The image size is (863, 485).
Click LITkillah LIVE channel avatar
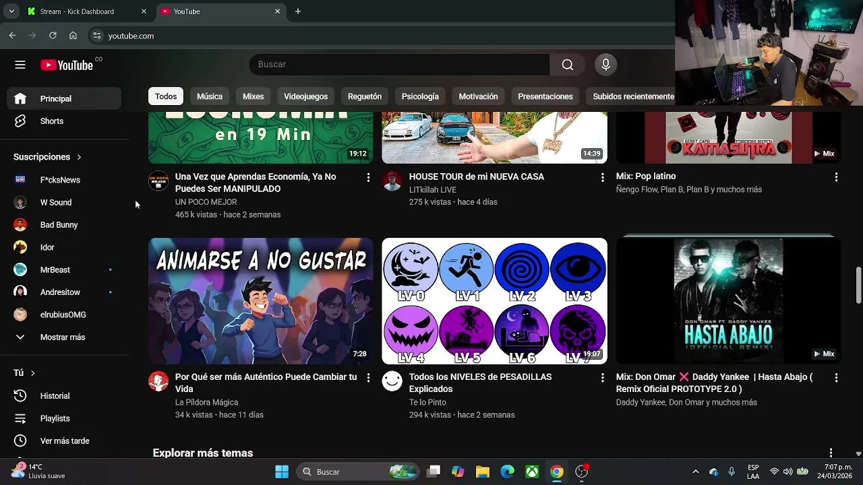coord(392,181)
